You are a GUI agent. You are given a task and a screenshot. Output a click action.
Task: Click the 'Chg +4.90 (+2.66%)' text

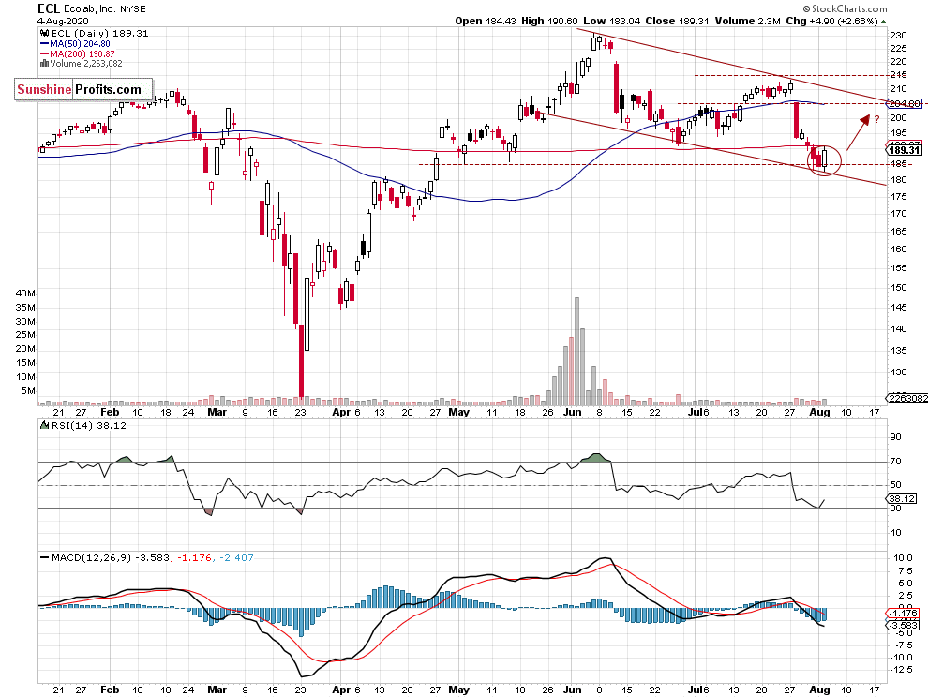[x=832, y=21]
